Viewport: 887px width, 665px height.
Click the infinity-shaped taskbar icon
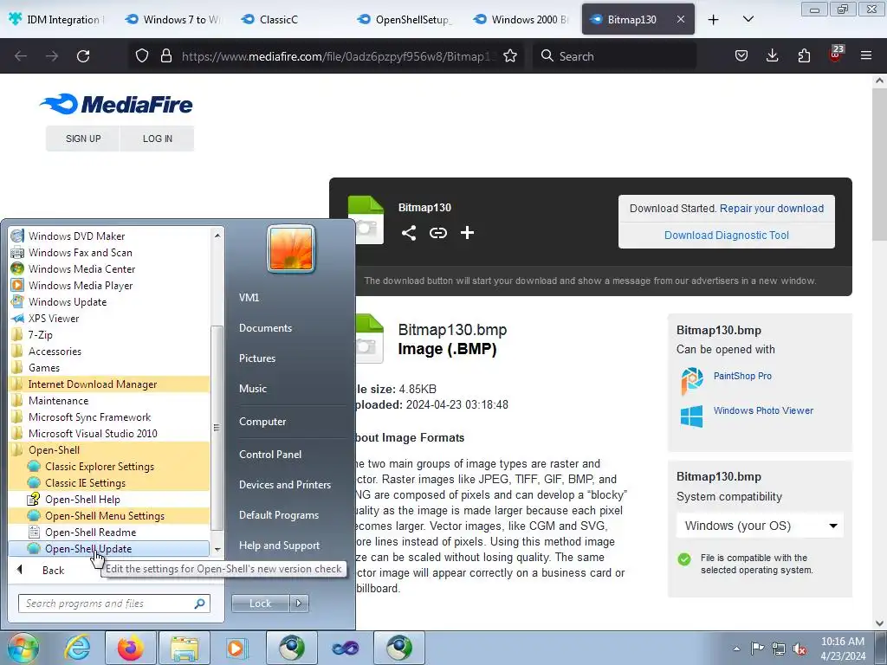[x=346, y=648]
